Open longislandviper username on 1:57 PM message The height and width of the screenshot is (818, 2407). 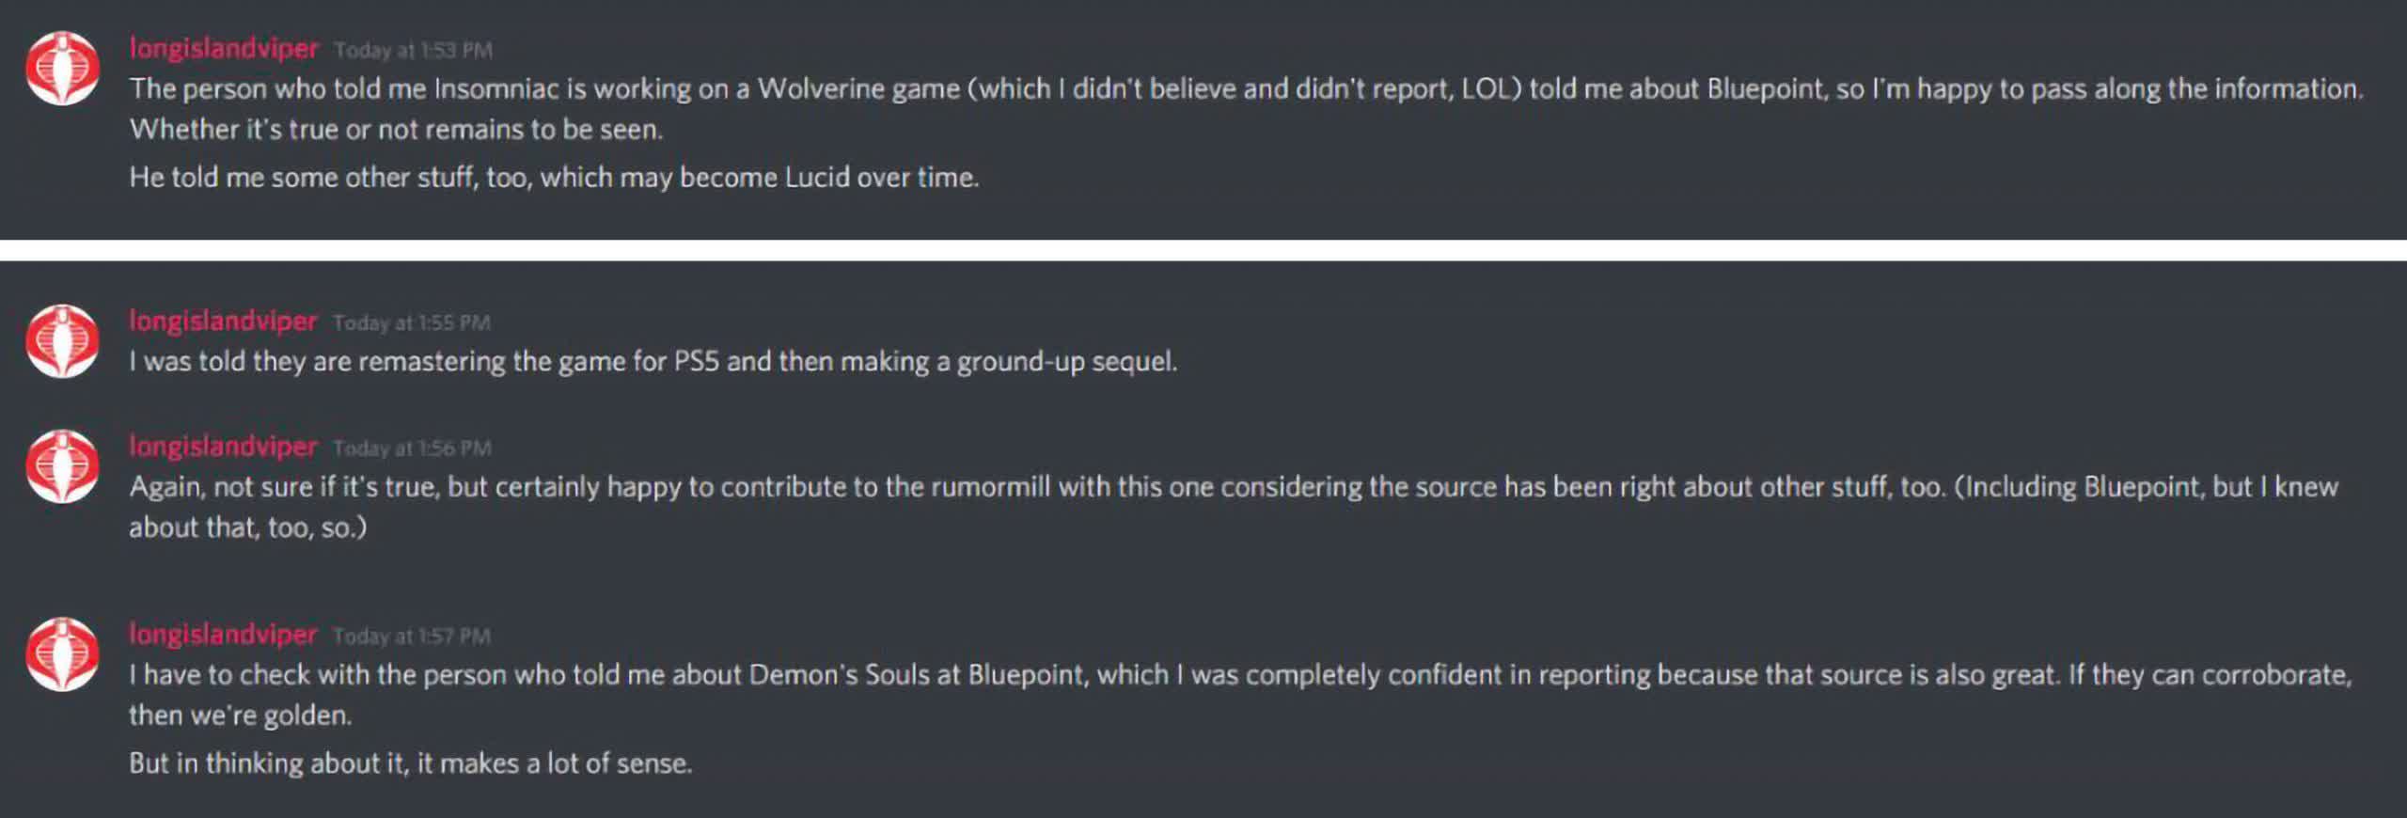pyautogui.click(x=223, y=634)
